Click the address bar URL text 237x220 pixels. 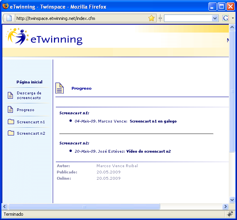point(56,18)
